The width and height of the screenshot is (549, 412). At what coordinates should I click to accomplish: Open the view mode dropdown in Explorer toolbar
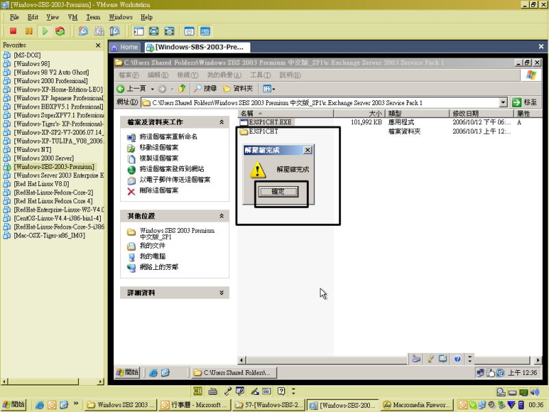(x=269, y=89)
